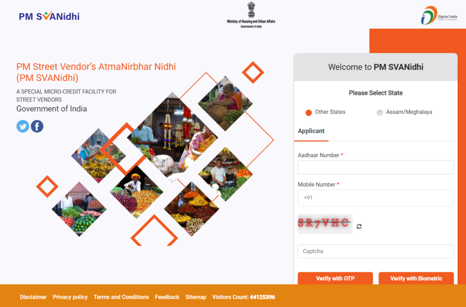Select the Other States radio button
Viewport: 466px width, 307px height.
[309, 113]
